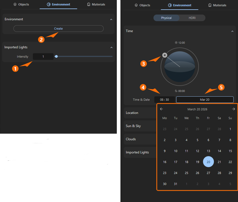Open the Objects tab
This screenshot has height=202, width=238.
point(21,5)
